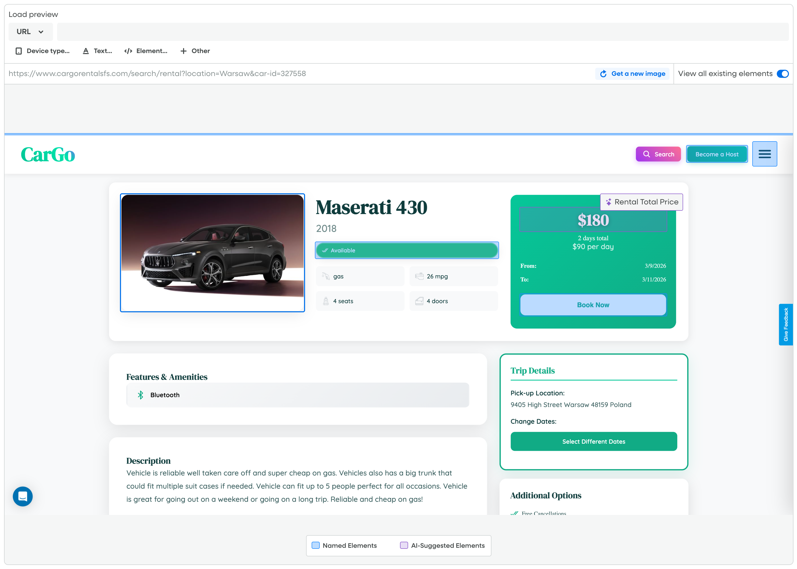Viewport: 797px width, 569px height.
Task: Click the chat bubble widget icon
Action: 23,496
